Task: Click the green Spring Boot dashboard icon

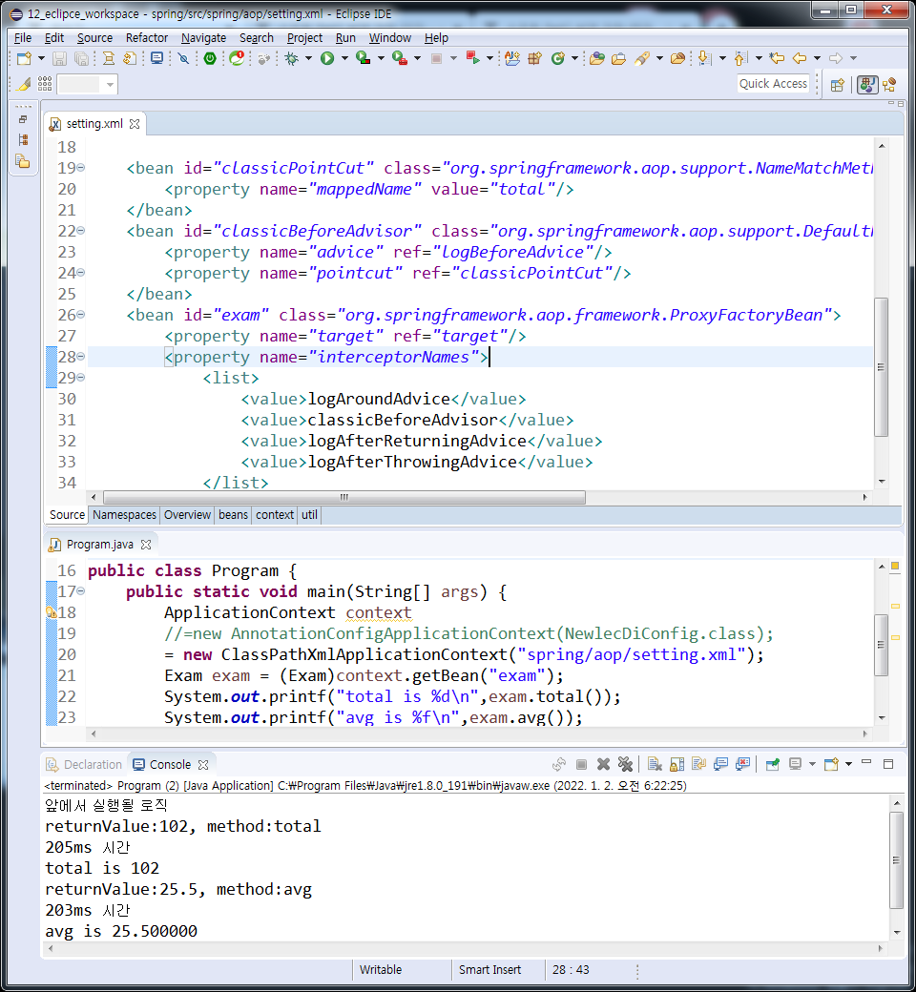Action: click(x=210, y=59)
